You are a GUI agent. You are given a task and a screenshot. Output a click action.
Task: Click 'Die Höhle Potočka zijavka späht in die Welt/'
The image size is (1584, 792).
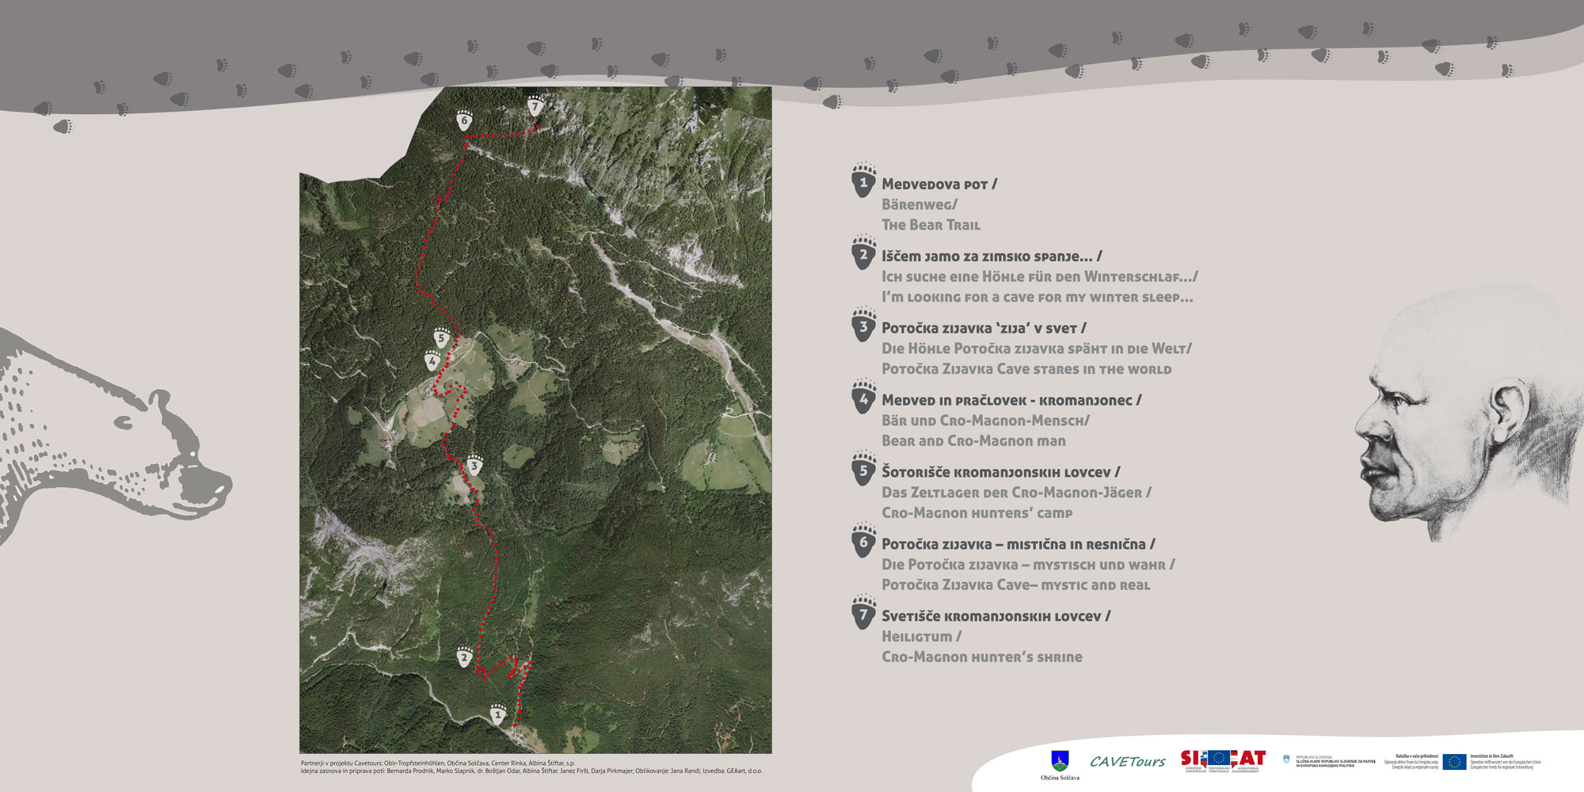click(x=1037, y=348)
